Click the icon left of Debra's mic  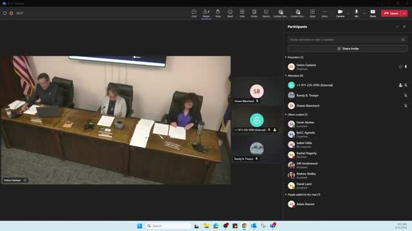pos(400,67)
